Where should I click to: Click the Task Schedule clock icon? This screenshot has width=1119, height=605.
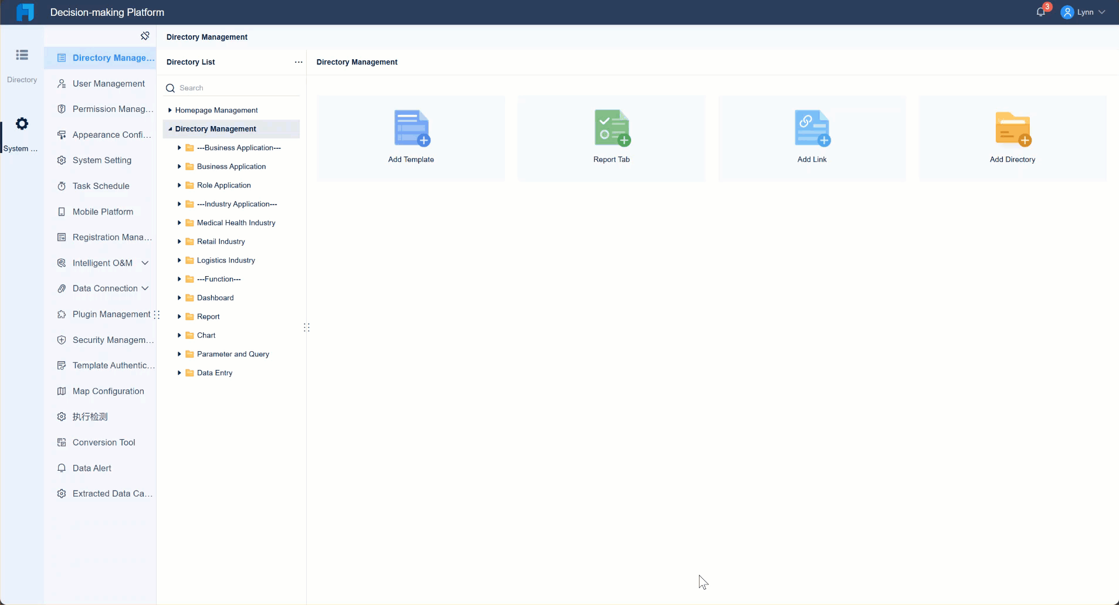pyautogui.click(x=62, y=186)
